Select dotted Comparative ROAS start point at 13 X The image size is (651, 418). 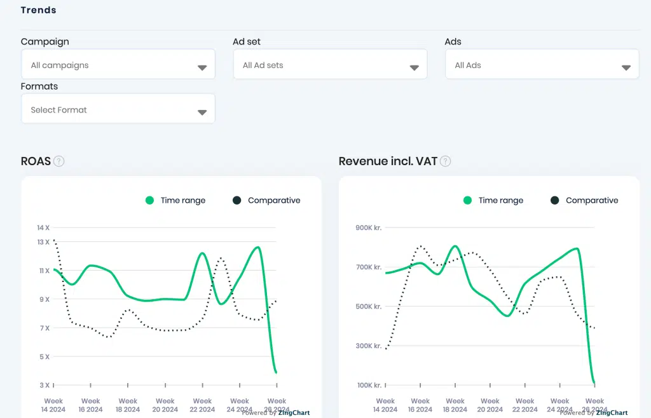[54, 240]
